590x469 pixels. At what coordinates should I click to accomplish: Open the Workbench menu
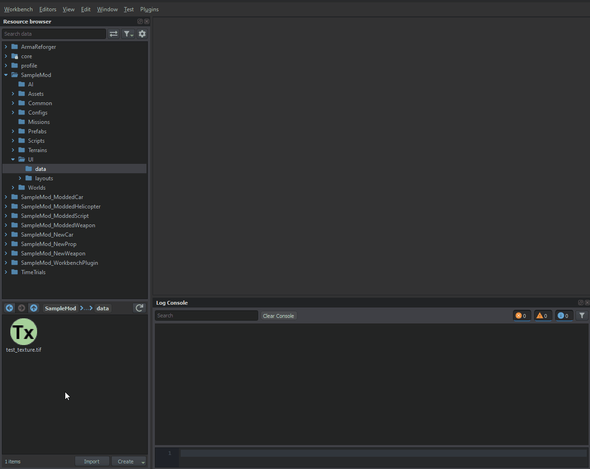pyautogui.click(x=18, y=9)
